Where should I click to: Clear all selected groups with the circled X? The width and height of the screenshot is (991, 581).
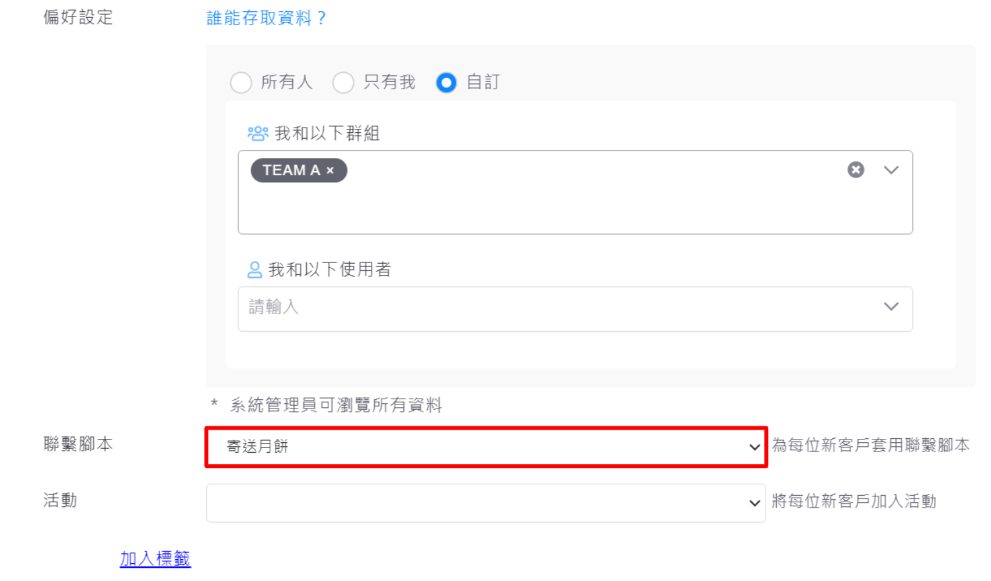tap(855, 170)
